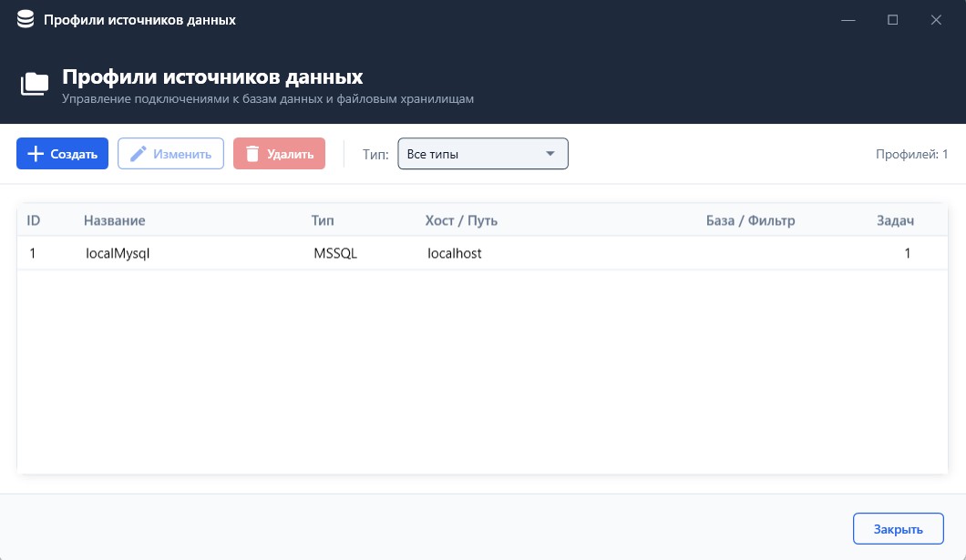Close the window using the title bar X
The height and width of the screenshot is (560, 966).
pyautogui.click(x=936, y=19)
